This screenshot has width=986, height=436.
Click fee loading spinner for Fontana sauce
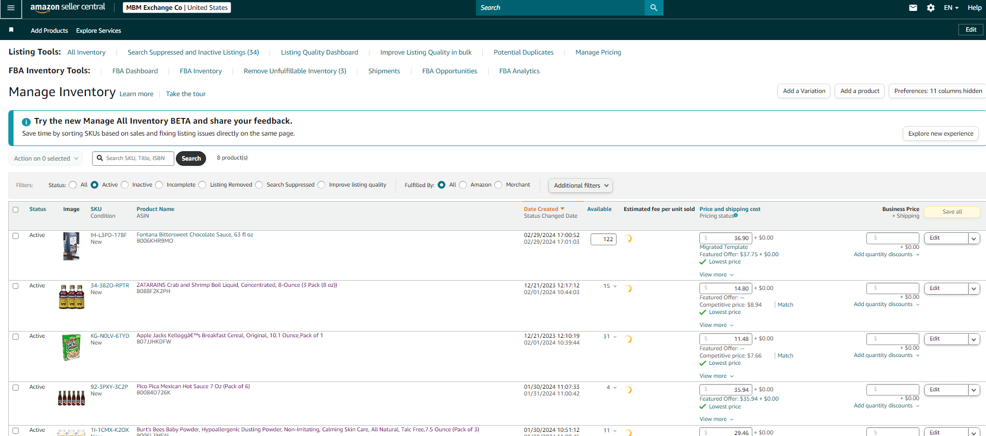coord(629,239)
